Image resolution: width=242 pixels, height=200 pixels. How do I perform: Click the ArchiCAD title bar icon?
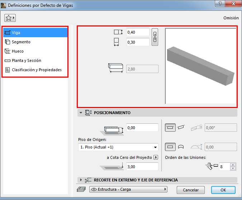[x=3, y=5]
